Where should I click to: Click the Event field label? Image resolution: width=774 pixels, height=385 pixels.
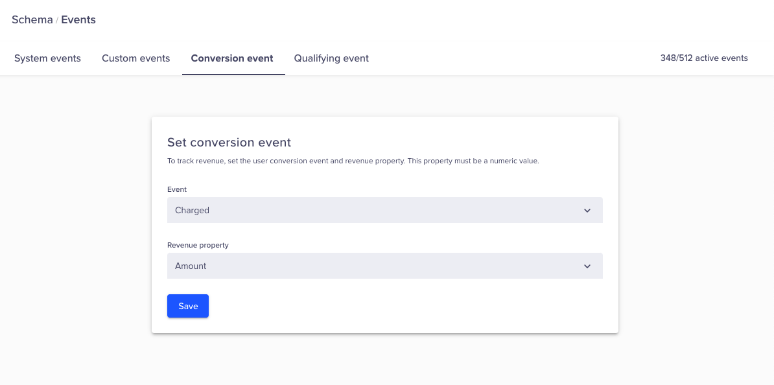coord(177,189)
